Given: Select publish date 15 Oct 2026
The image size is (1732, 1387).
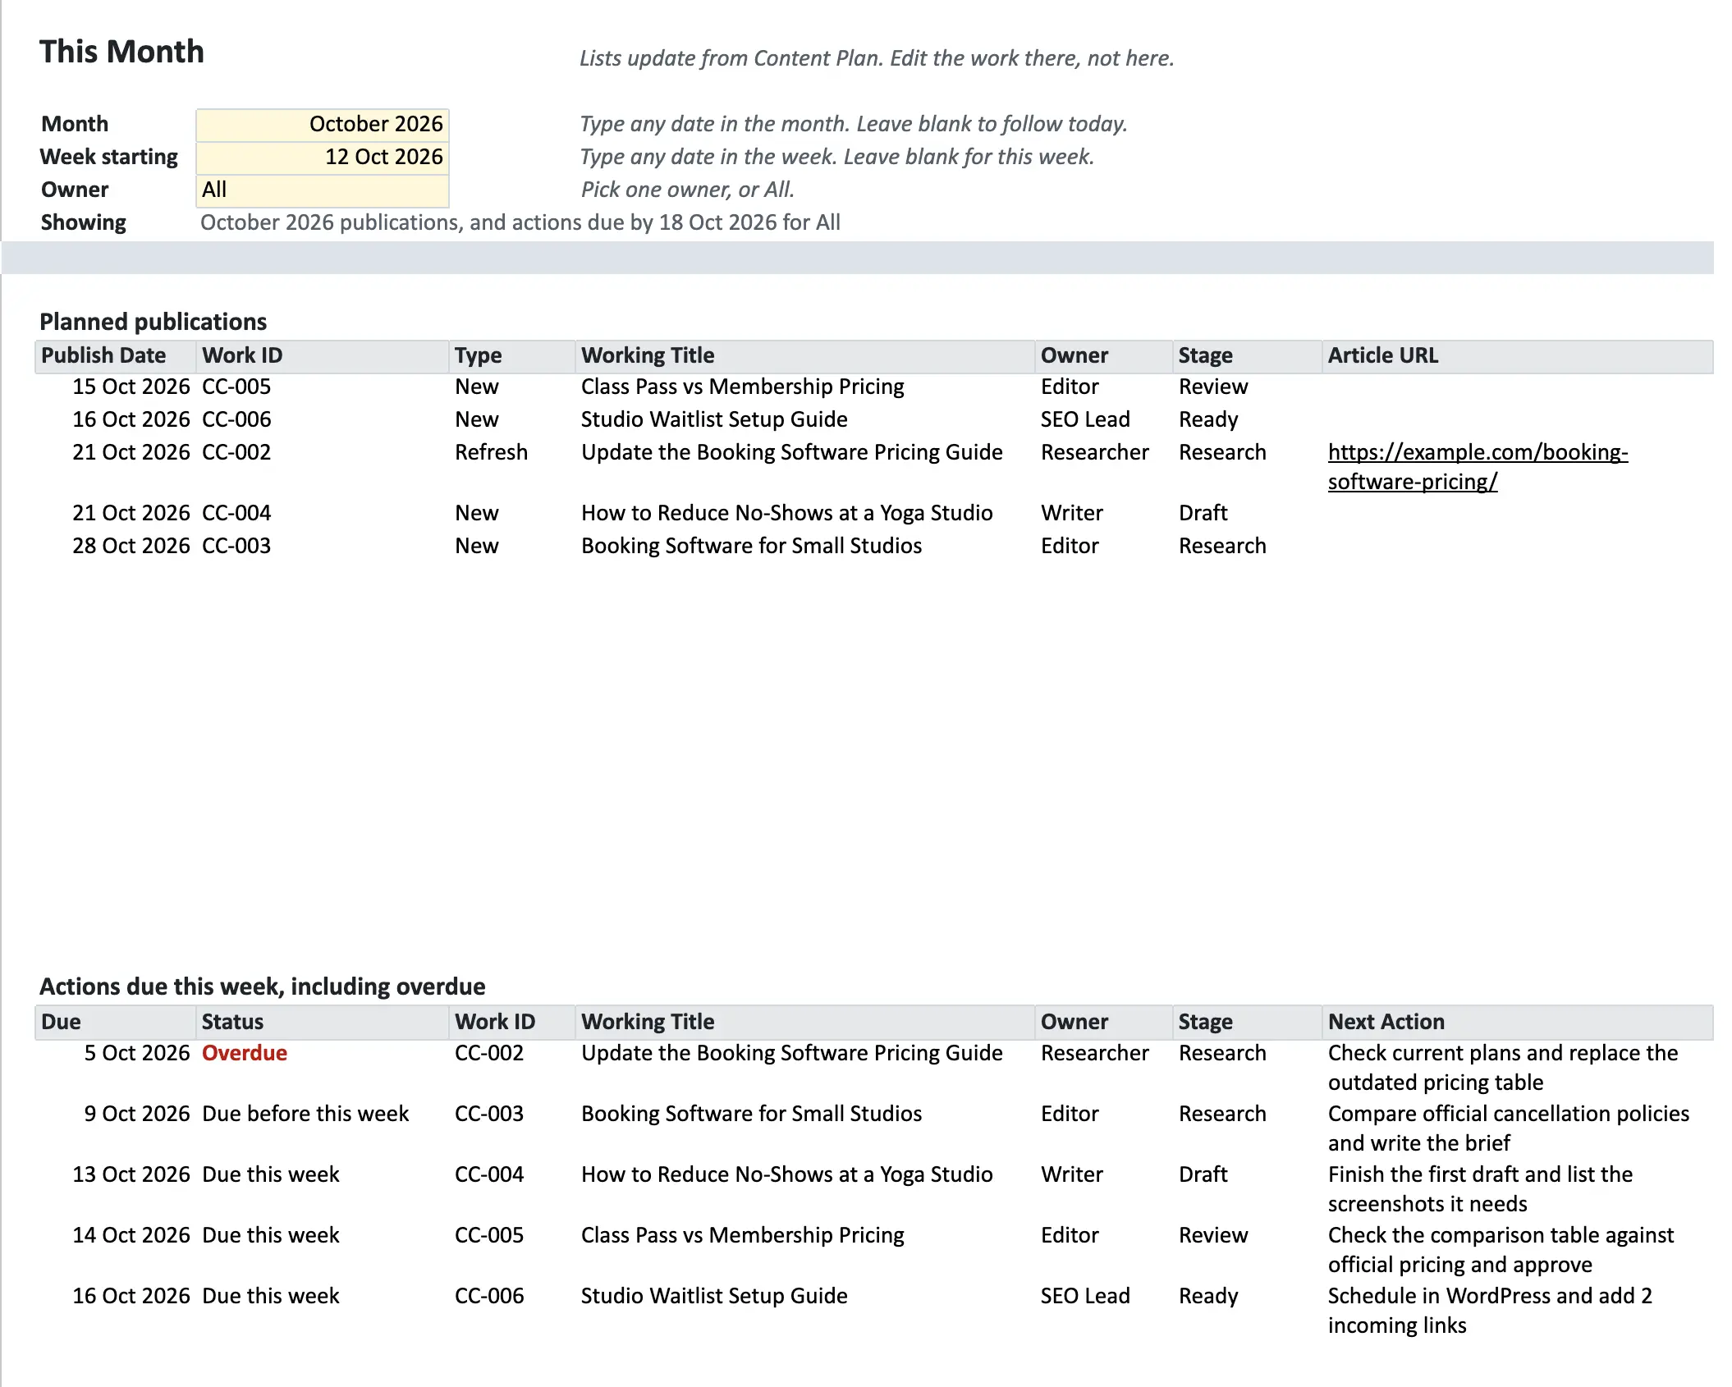Looking at the screenshot, I should [x=131, y=387].
